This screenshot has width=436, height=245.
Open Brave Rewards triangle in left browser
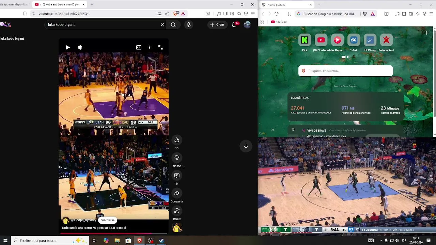[183, 14]
